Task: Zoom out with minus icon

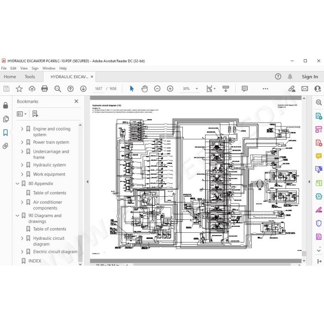Action: (157, 89)
